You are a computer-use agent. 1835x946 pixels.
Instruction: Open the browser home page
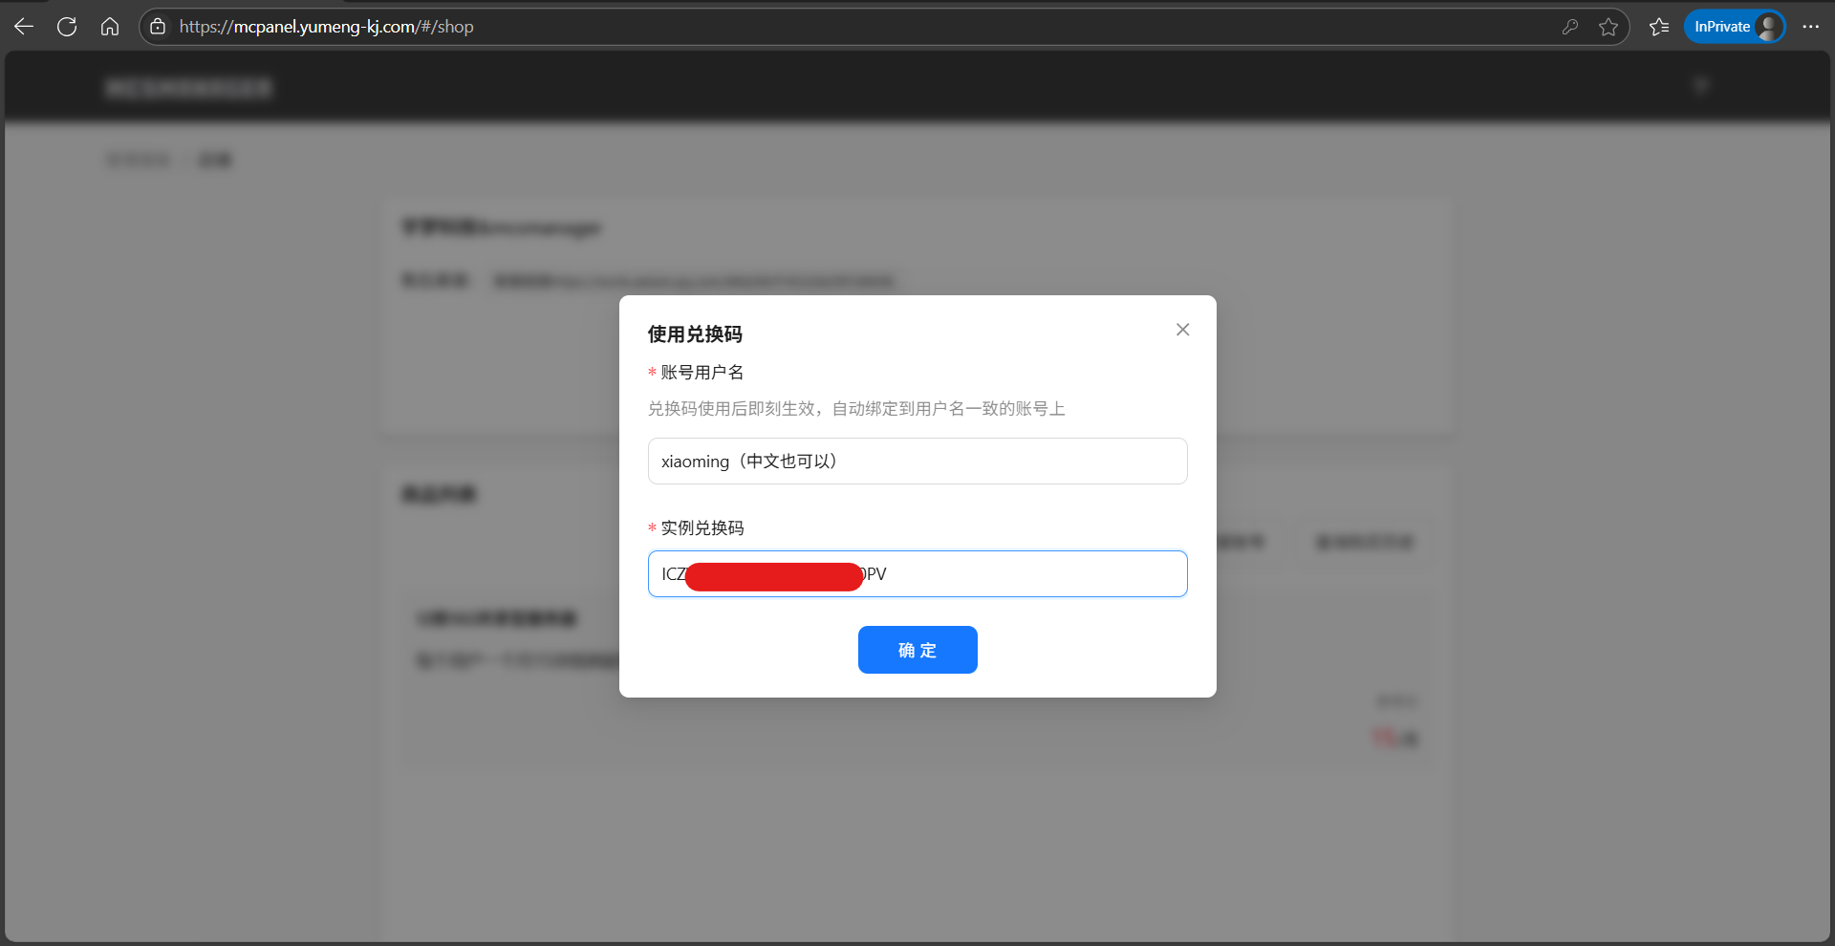(x=110, y=27)
